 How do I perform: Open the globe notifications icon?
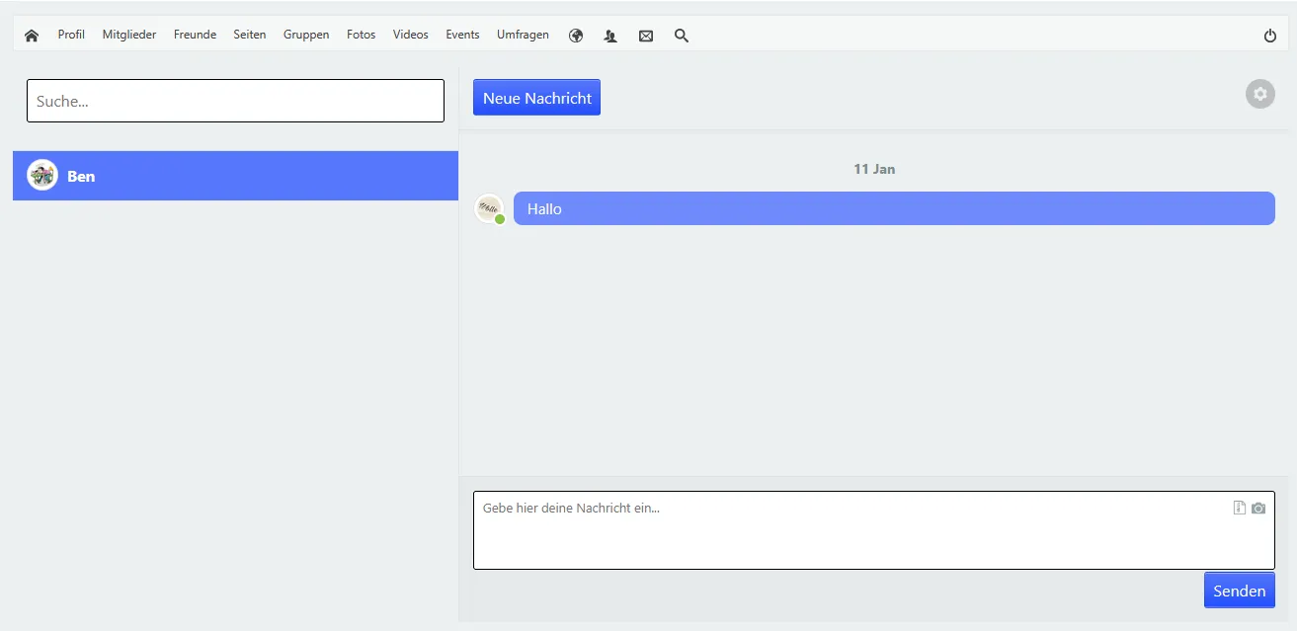click(576, 36)
